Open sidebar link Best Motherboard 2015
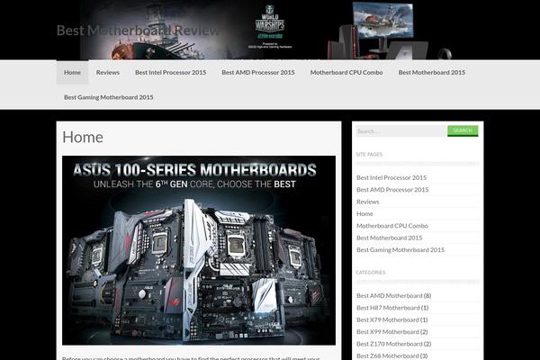 [389, 238]
